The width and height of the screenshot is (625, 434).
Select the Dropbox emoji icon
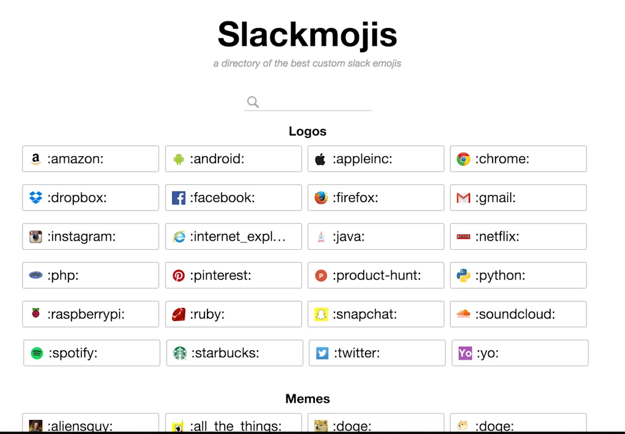click(x=36, y=197)
